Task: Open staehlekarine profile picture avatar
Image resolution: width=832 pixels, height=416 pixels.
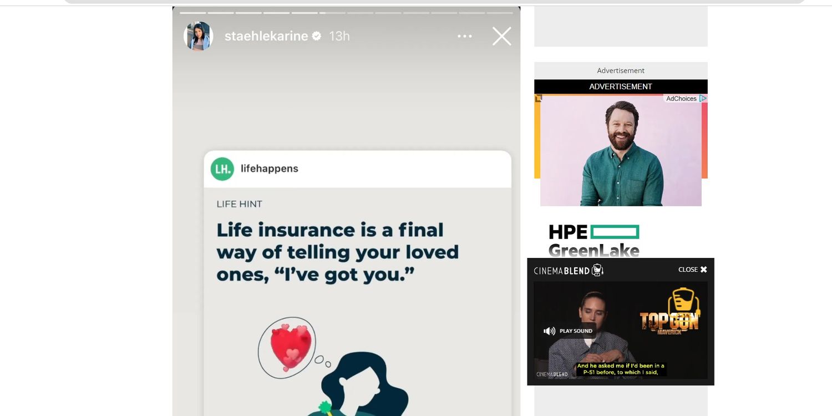Action: (x=198, y=36)
